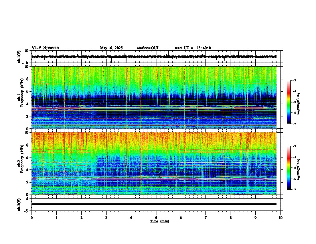Click the date "May 16, 2025"

(x=111, y=48)
